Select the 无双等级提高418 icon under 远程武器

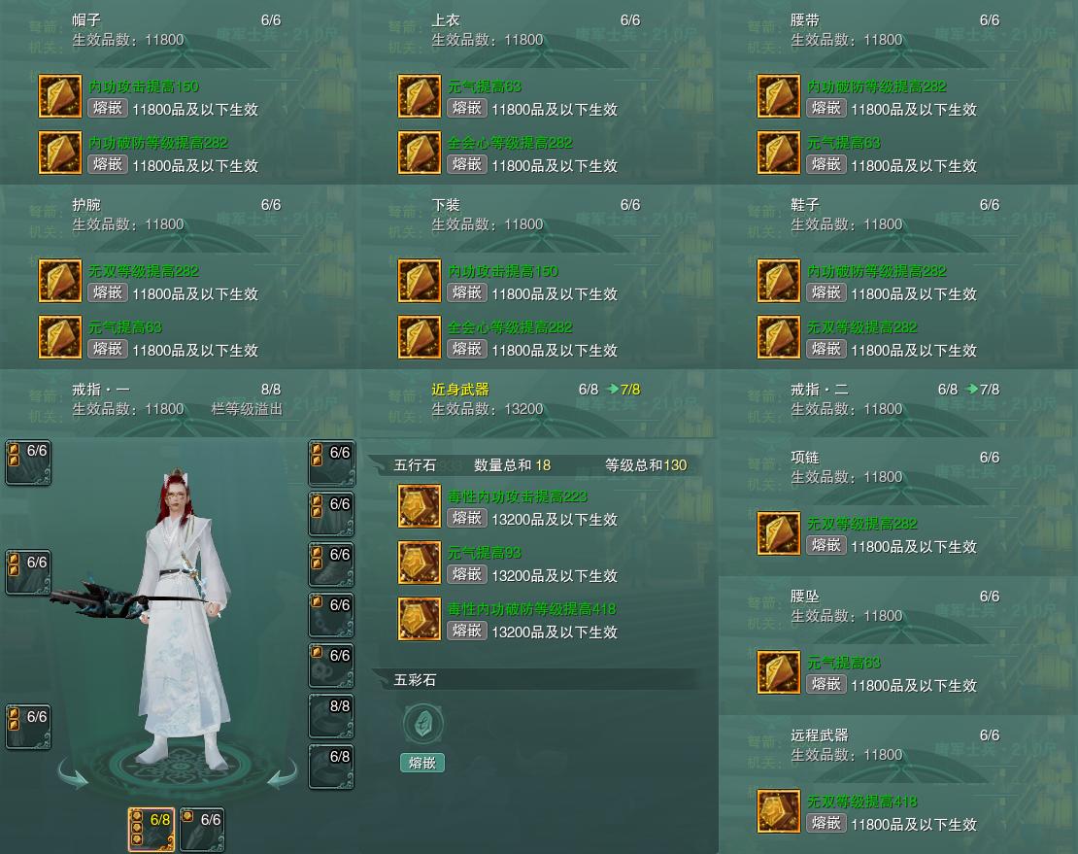(779, 811)
